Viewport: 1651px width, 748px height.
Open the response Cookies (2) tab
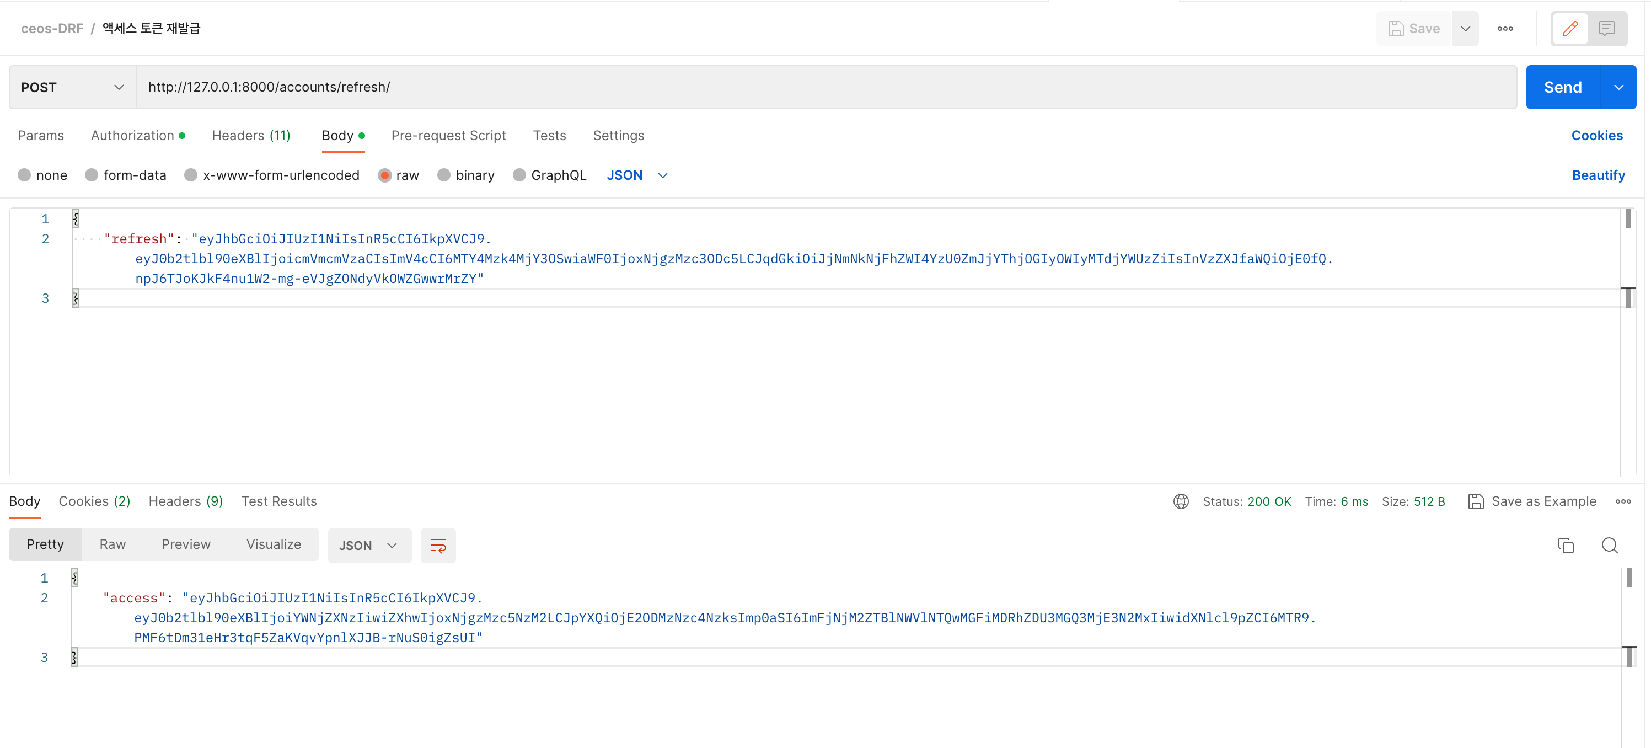94,501
